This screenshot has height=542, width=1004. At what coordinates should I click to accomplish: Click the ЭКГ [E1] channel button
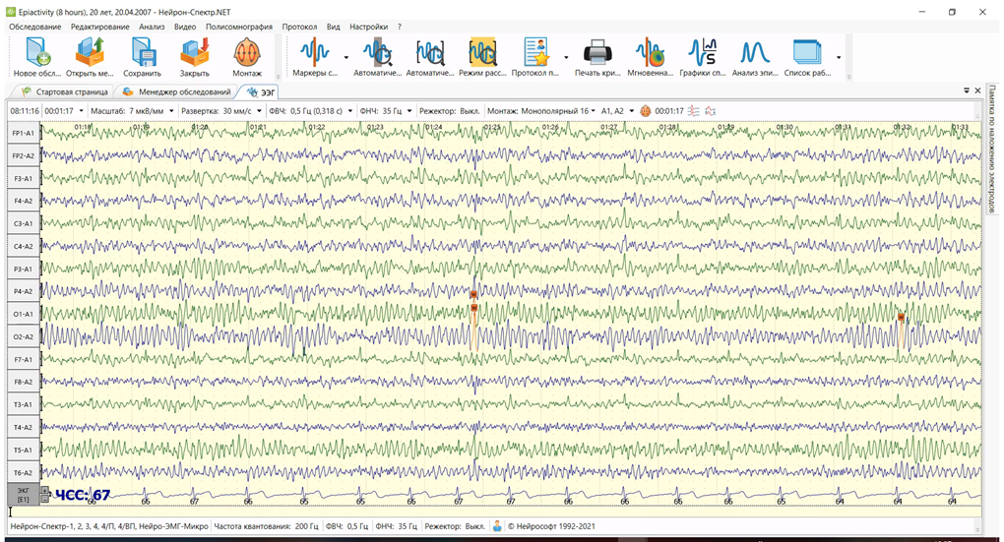(x=23, y=495)
